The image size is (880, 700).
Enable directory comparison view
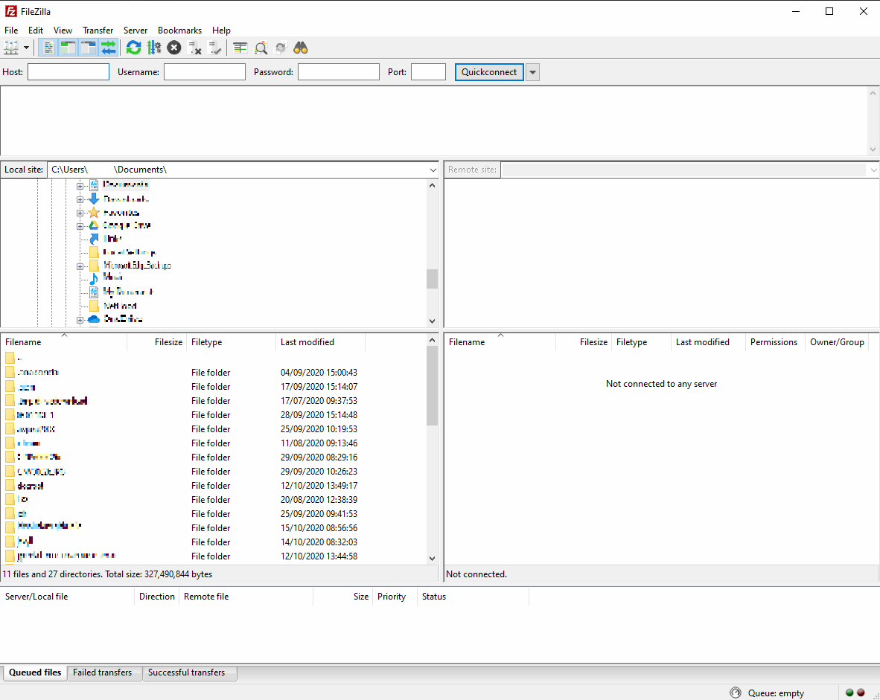pos(240,47)
